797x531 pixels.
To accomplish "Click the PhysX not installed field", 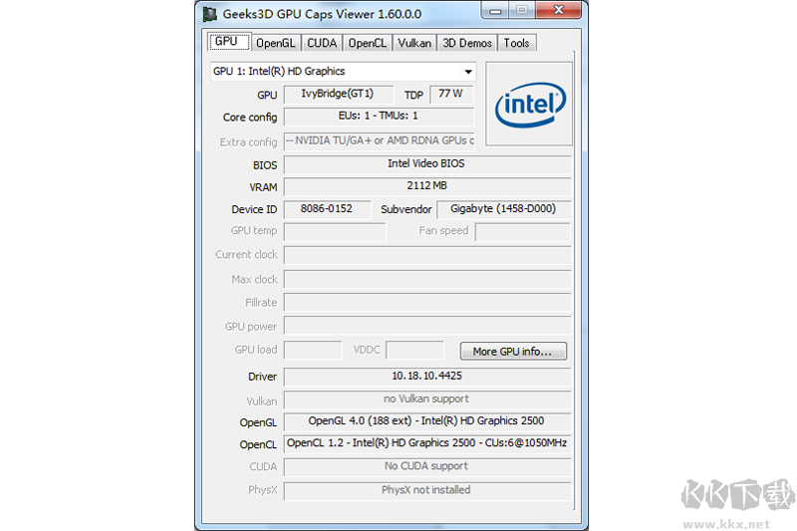I will [x=427, y=491].
